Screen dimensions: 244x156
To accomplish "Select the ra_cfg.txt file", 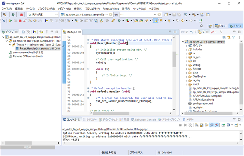I will [198, 107].
